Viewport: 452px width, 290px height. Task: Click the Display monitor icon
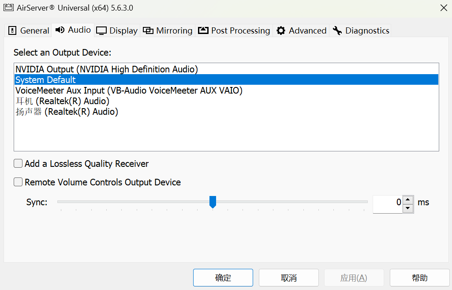102,30
